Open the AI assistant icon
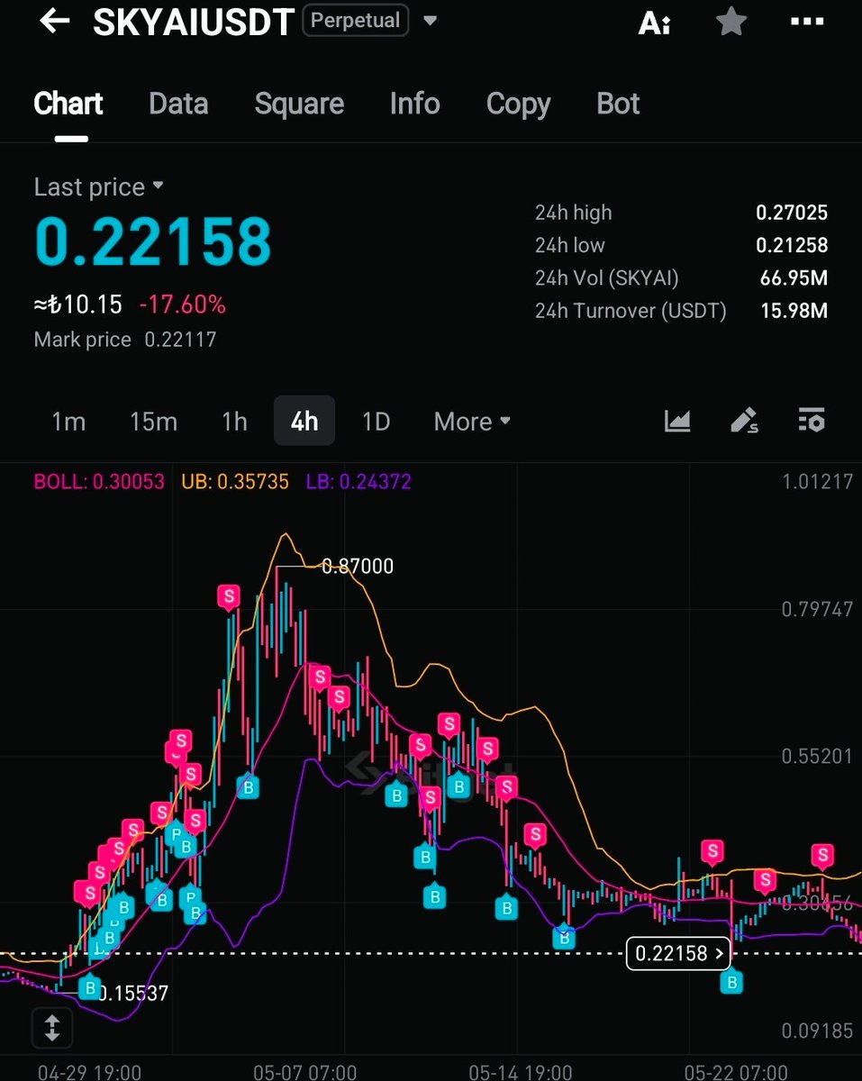862x1081 pixels. pos(654,23)
